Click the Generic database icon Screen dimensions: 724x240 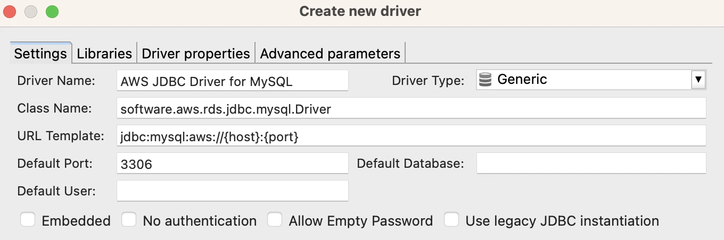tap(485, 80)
